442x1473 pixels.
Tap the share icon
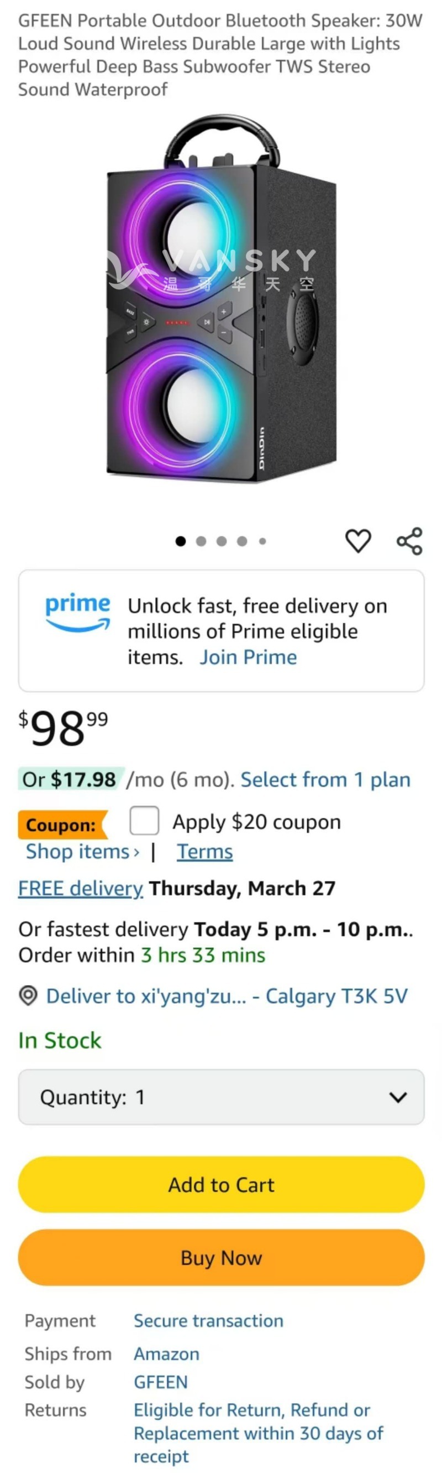pyautogui.click(x=409, y=541)
